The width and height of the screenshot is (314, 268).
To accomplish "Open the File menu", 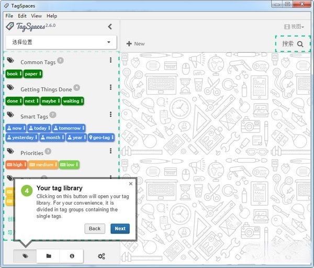I will coord(9,16).
